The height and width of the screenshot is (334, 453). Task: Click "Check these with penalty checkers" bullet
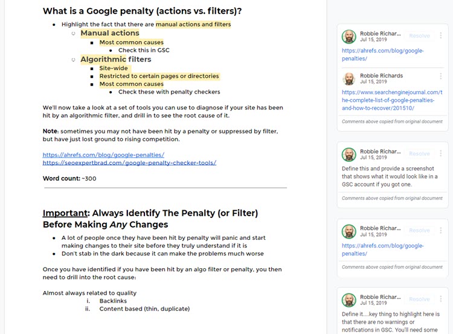pyautogui.click(x=169, y=92)
